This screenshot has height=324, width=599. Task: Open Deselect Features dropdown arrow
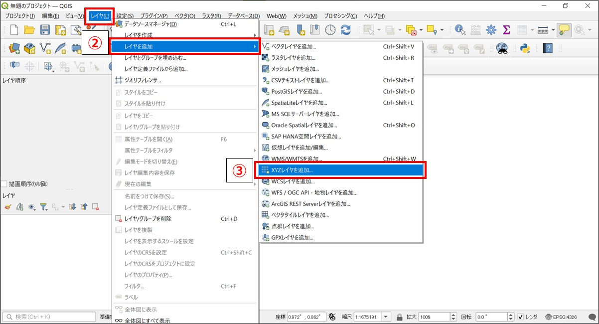click(x=421, y=30)
